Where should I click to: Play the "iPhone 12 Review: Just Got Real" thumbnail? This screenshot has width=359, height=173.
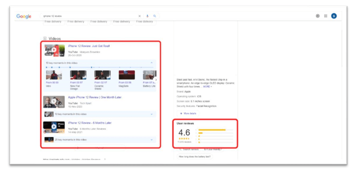pyautogui.click(x=55, y=51)
